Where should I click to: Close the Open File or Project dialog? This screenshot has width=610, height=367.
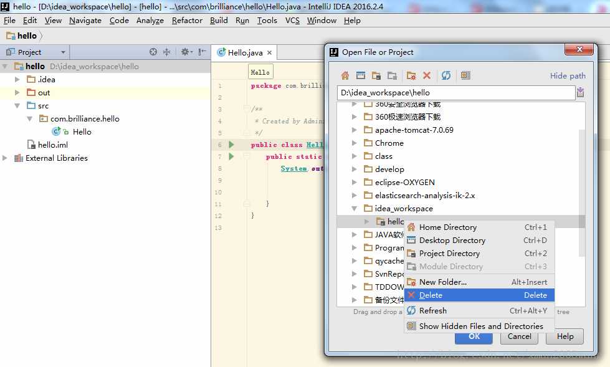click(x=579, y=49)
